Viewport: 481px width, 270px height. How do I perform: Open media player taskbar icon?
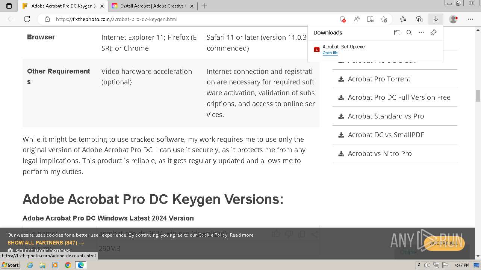55,265
